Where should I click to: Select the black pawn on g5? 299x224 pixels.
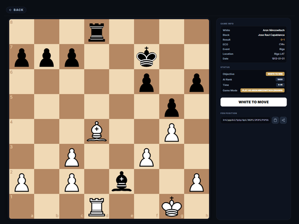pyautogui.click(x=172, y=108)
